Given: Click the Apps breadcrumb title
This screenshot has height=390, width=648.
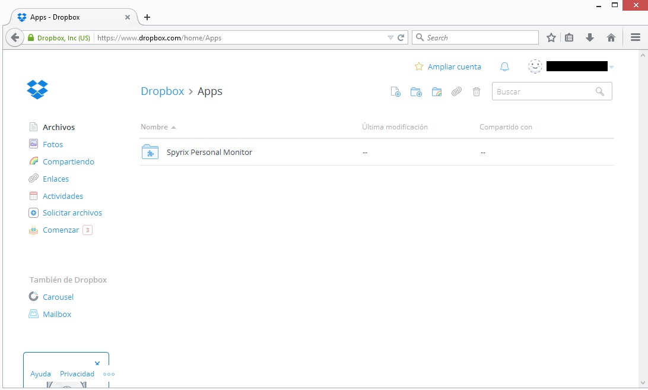Looking at the screenshot, I should (x=210, y=91).
